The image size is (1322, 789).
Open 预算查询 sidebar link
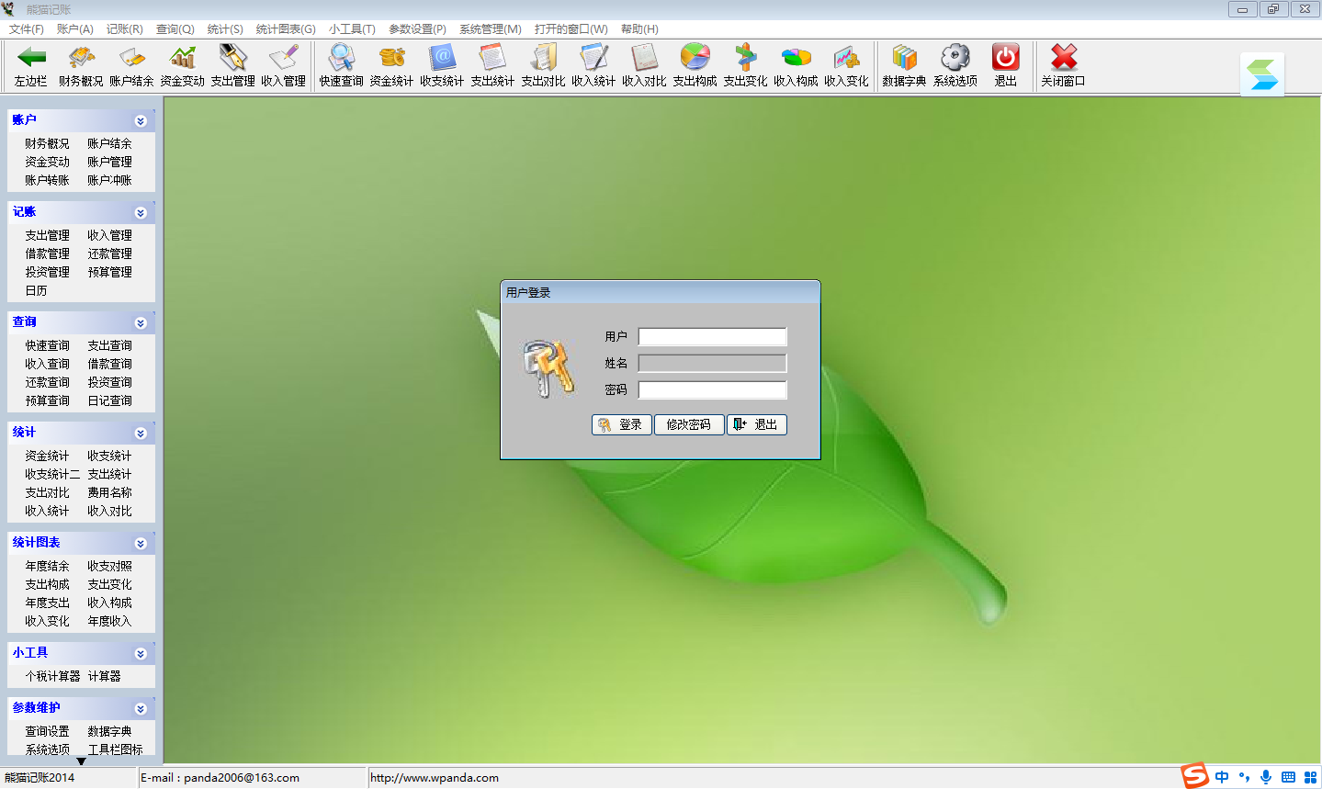(x=47, y=400)
